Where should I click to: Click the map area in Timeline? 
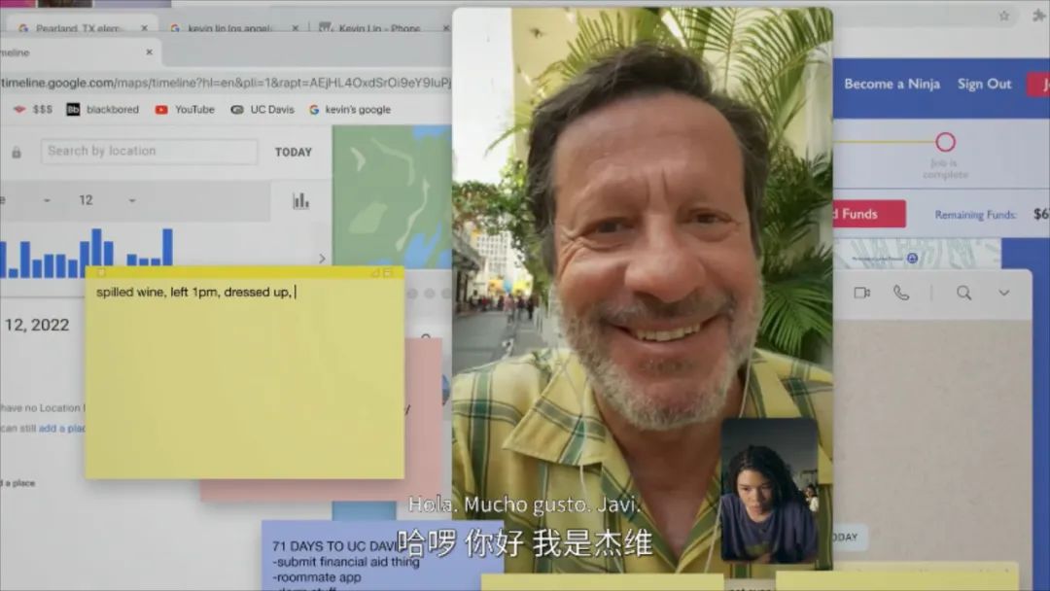pyautogui.click(x=393, y=196)
